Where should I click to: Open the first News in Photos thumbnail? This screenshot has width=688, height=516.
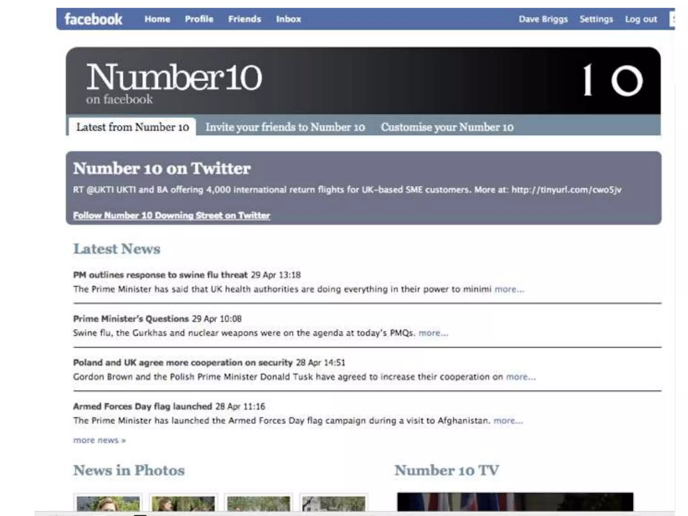108,504
